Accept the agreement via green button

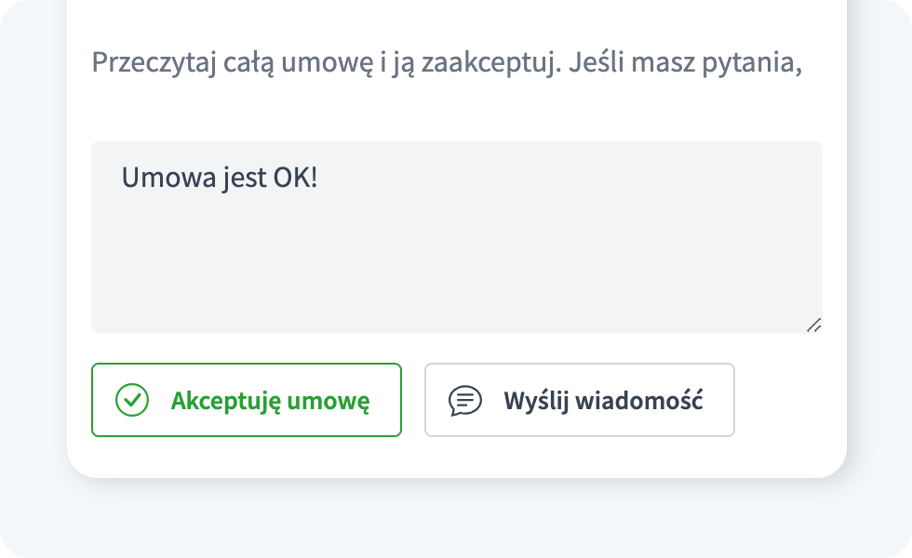click(x=246, y=400)
